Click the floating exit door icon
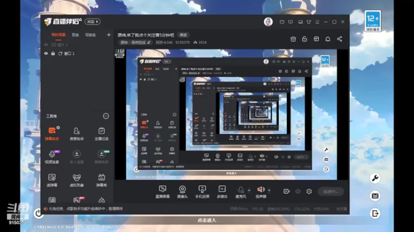Screen dimensions: 414x232 tap(375, 213)
